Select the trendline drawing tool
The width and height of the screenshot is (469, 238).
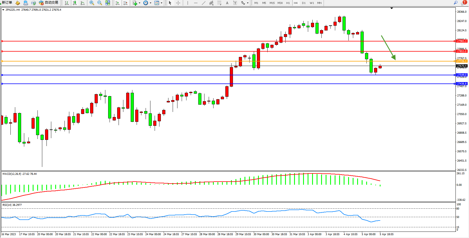(204, 3)
